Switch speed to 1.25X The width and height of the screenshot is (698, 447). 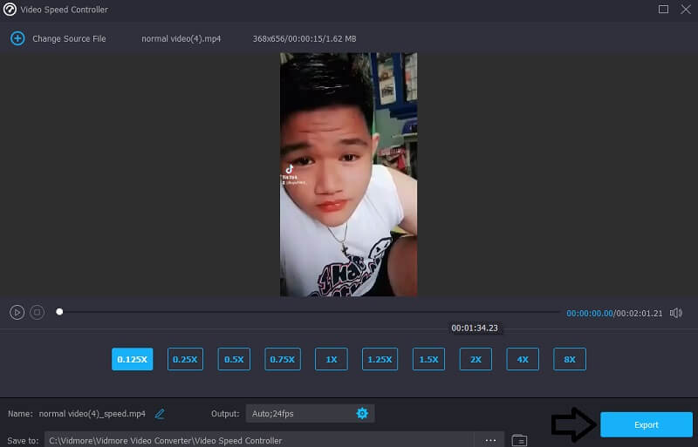pos(380,359)
